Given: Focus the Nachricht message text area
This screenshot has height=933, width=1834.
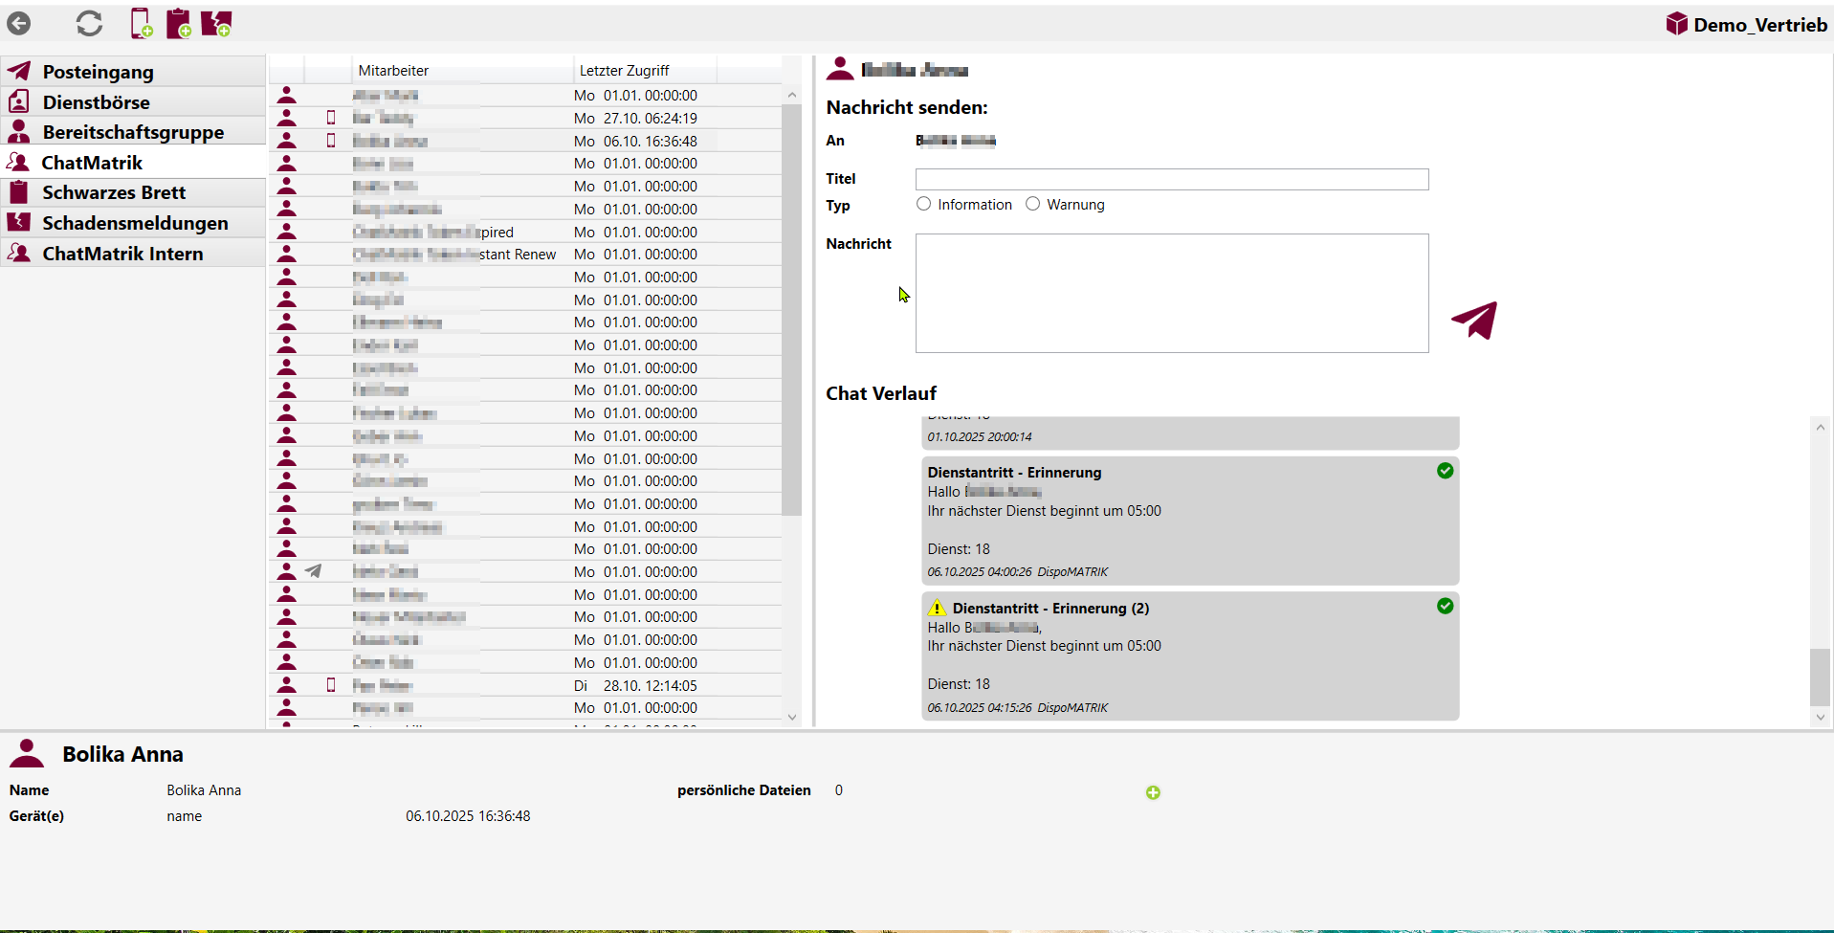Looking at the screenshot, I should [x=1171, y=293].
